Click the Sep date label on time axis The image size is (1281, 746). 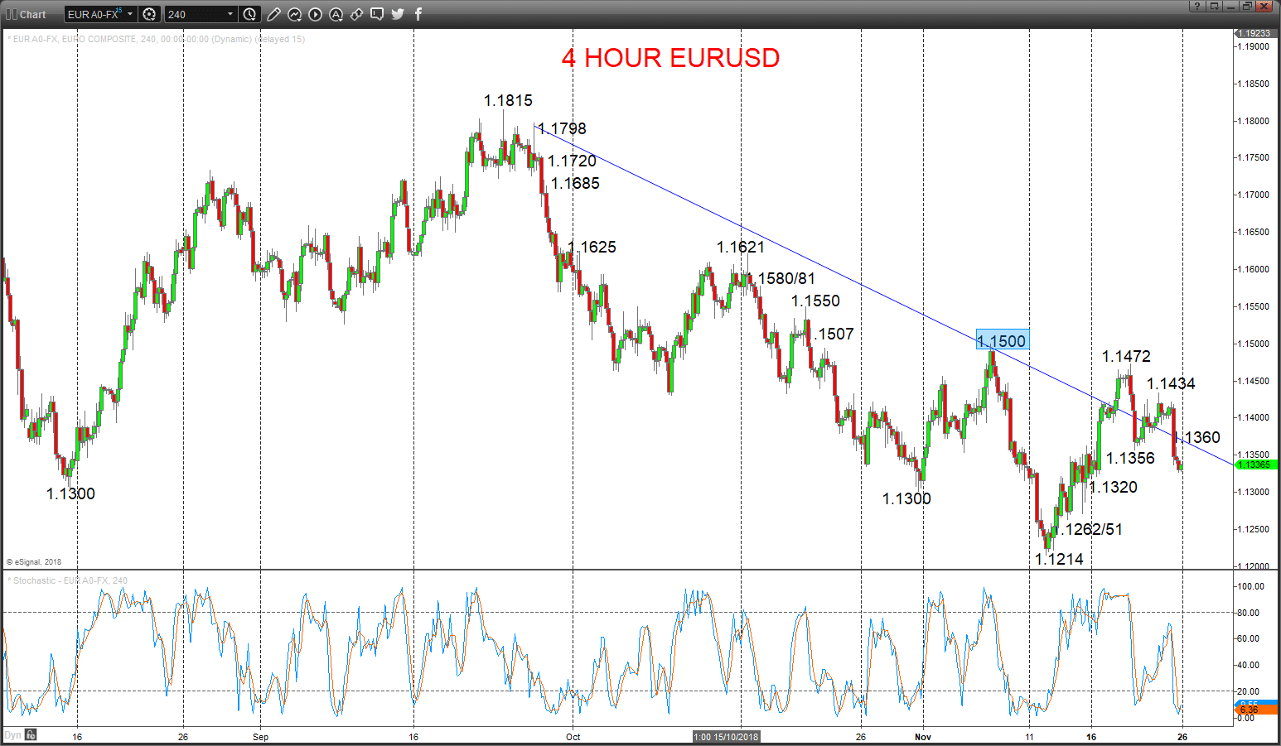pos(260,737)
